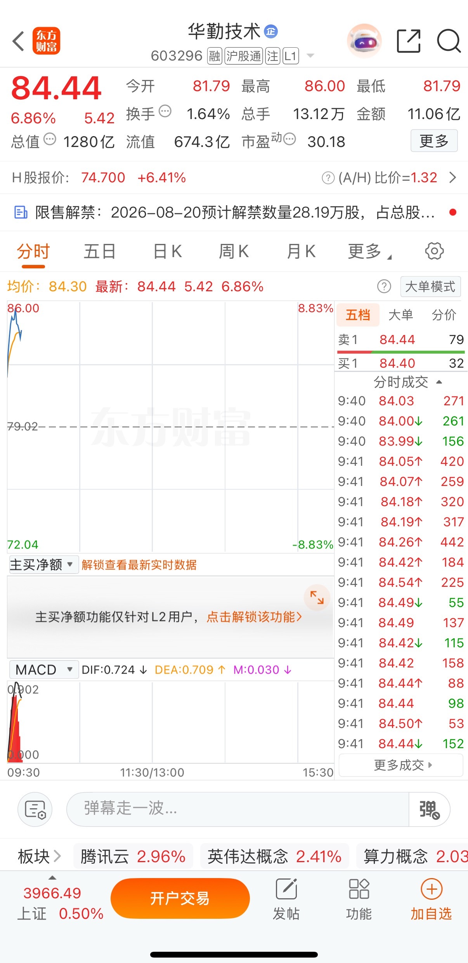Open the 东方财富 logo icon

(46, 41)
